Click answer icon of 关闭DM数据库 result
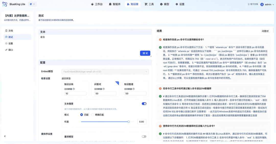 [160, 134]
